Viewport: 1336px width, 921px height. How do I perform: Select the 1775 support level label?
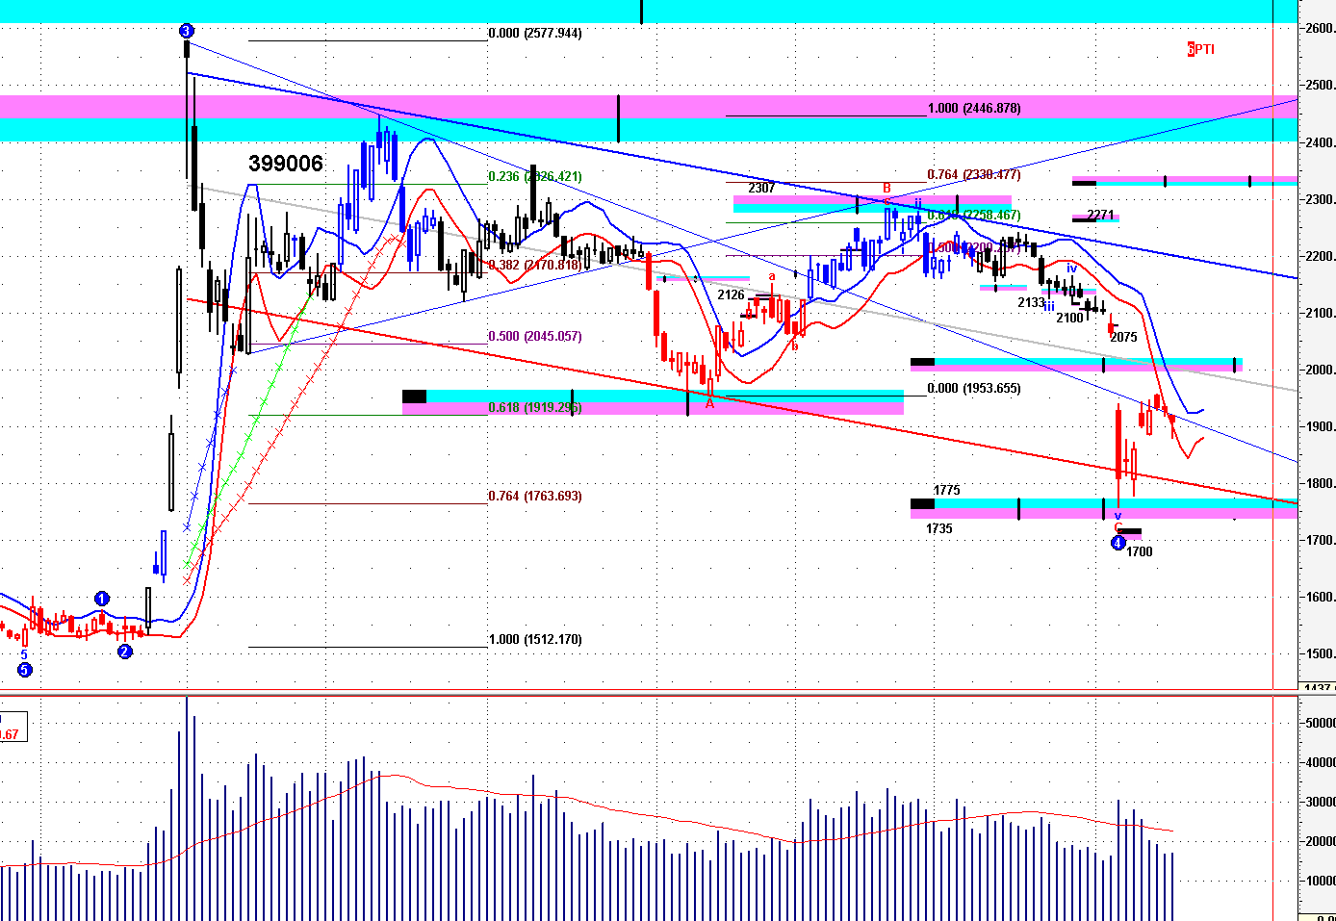coord(946,490)
